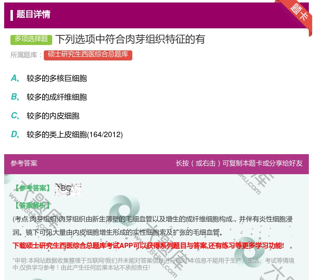
Task: Click the 所属题库 label
Action: coord(26,55)
